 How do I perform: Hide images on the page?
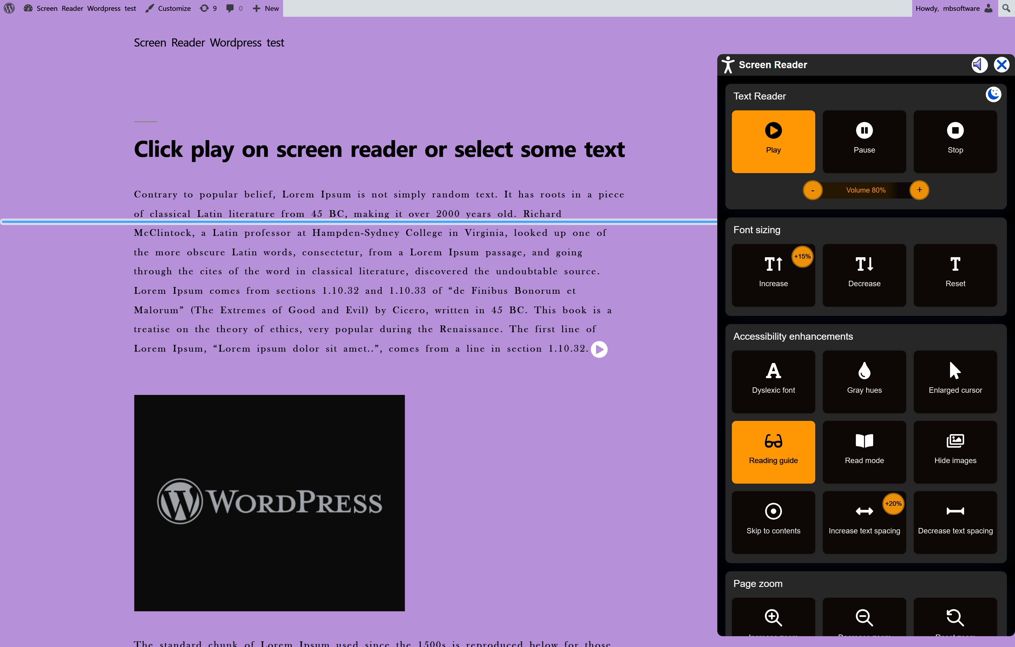955,452
